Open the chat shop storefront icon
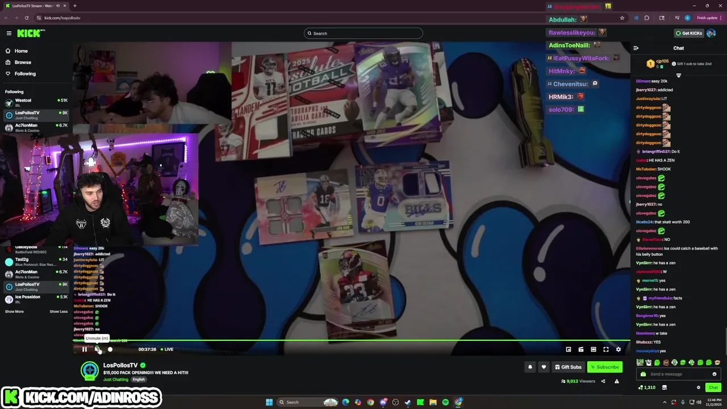 pos(665,387)
